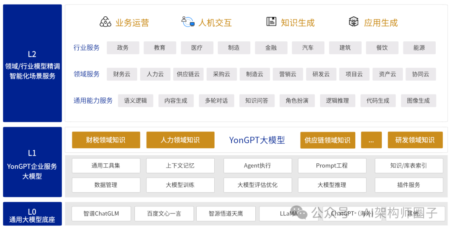Select the 角色扮演 capability box
The image size is (452, 231).
click(297, 101)
